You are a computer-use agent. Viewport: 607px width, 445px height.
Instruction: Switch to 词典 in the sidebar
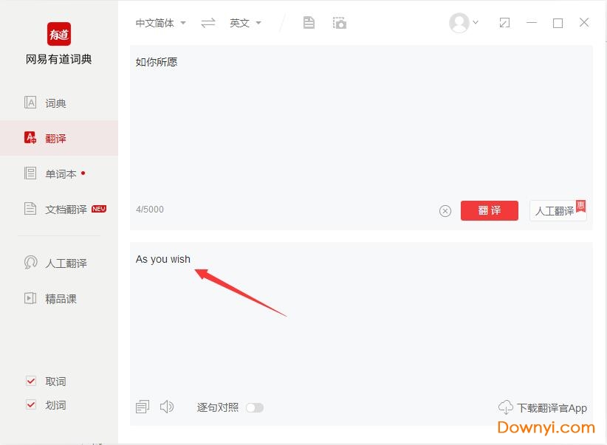55,103
